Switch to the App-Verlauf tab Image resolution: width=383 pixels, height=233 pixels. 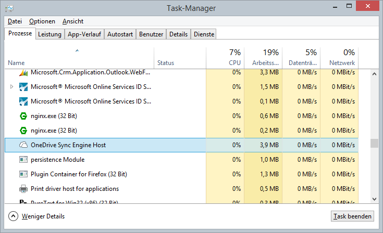point(84,34)
